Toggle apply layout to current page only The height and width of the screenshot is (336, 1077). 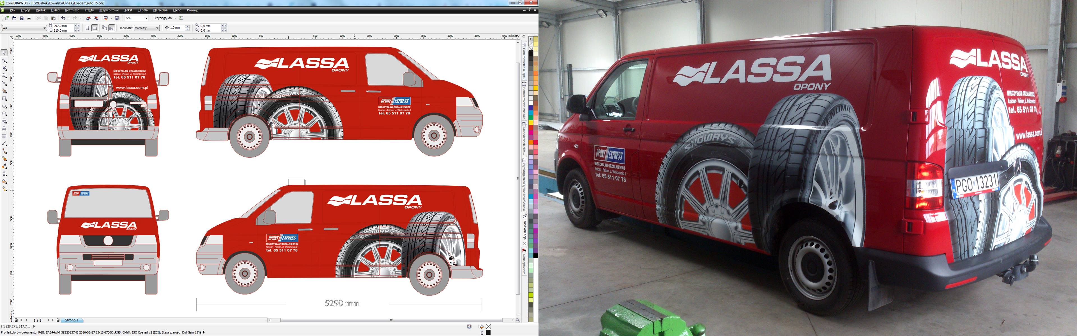[x=112, y=28]
